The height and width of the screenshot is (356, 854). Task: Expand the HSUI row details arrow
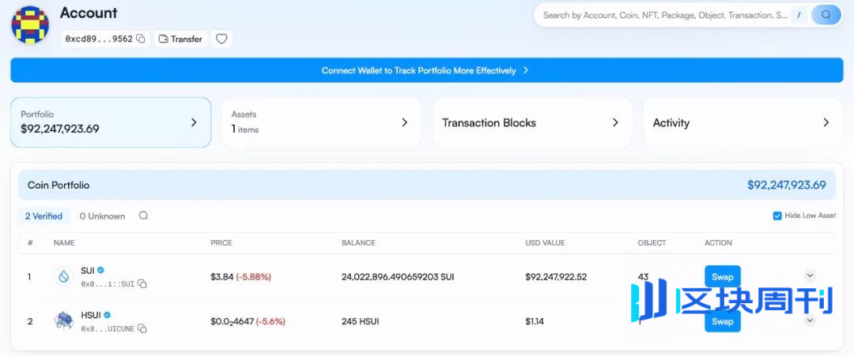(810, 320)
